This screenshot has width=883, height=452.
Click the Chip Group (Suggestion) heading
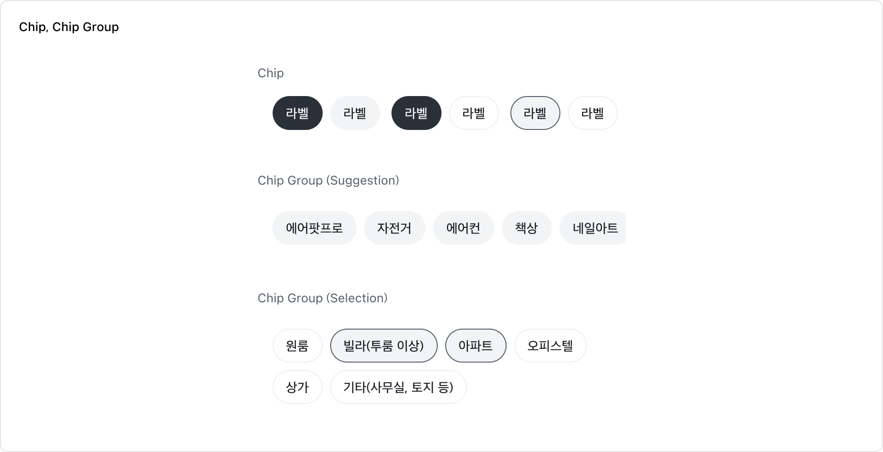pos(328,180)
